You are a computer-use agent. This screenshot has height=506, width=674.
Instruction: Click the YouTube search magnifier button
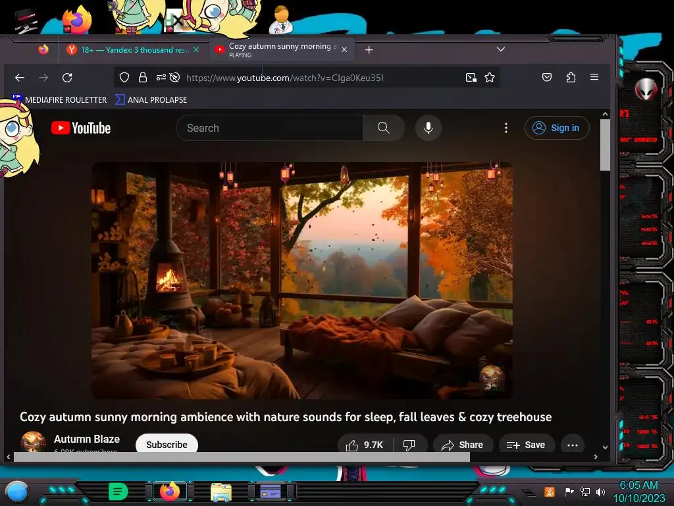point(384,128)
